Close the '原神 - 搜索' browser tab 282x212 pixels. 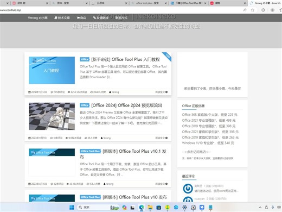coord(86,3)
